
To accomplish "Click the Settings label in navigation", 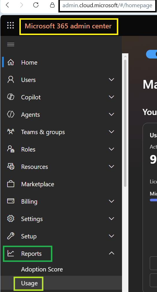I will [x=32, y=219].
